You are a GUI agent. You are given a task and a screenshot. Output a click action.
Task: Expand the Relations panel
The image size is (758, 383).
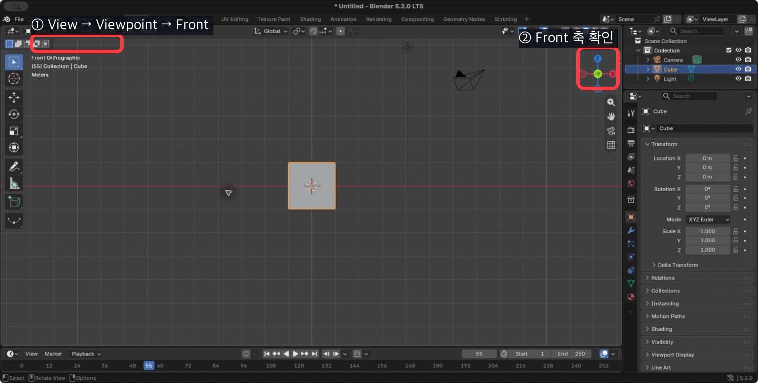[697, 278]
